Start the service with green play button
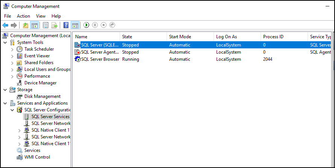 tap(86, 25)
